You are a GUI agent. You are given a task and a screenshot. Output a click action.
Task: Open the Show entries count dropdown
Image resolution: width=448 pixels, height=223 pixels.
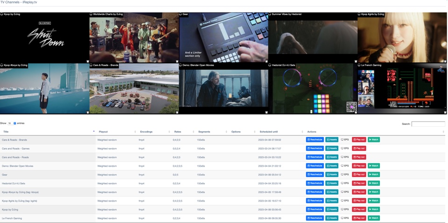[12, 123]
